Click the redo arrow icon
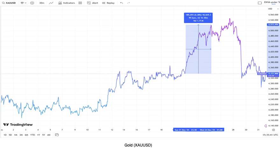Screen dimensions: 280x150 [129, 3]
